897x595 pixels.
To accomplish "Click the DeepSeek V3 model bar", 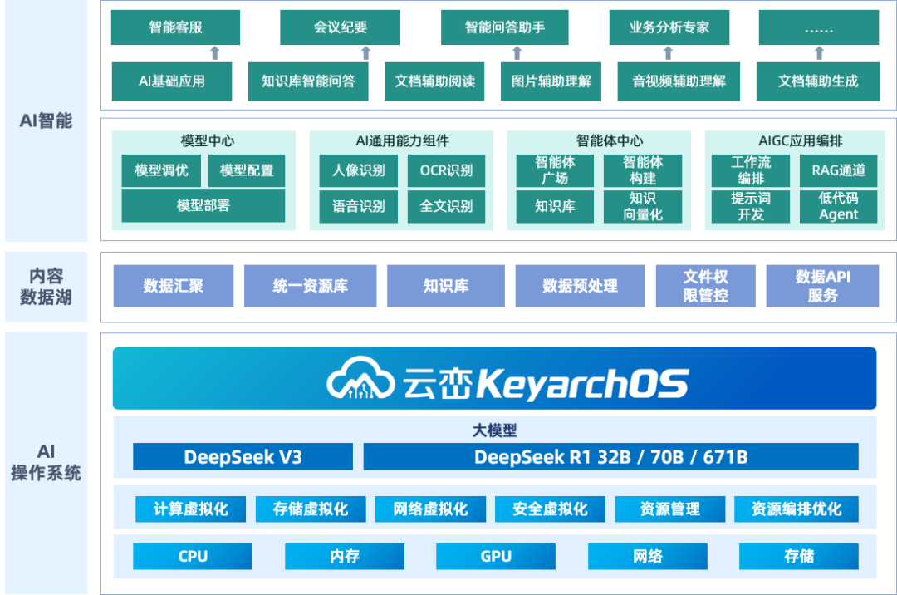I will coord(243,457).
